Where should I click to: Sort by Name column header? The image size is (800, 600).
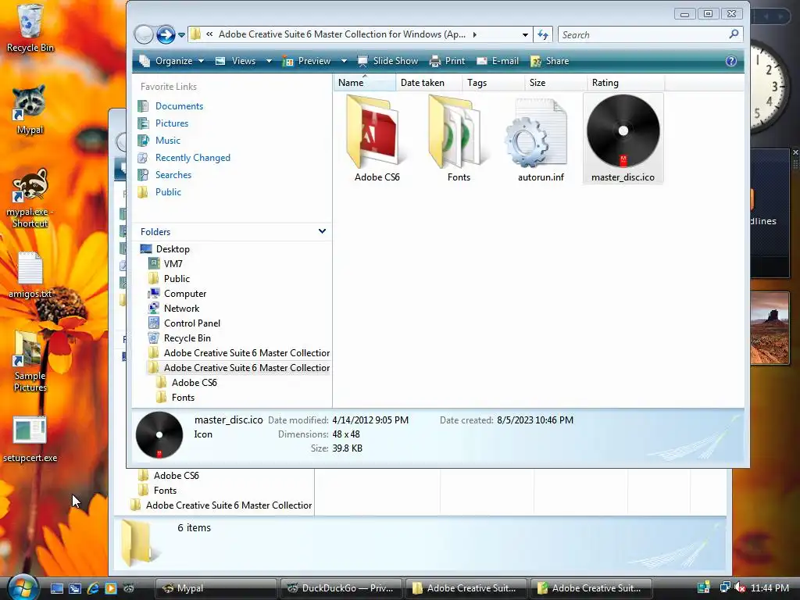click(x=364, y=83)
